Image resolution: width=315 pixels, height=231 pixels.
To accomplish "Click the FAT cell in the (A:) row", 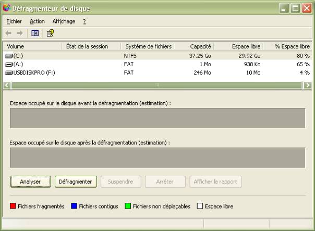I will tap(129, 64).
